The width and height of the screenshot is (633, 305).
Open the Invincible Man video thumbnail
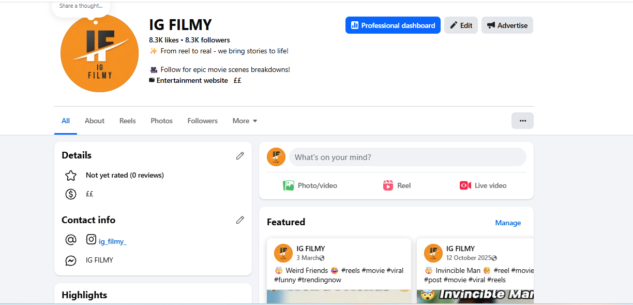(475, 296)
